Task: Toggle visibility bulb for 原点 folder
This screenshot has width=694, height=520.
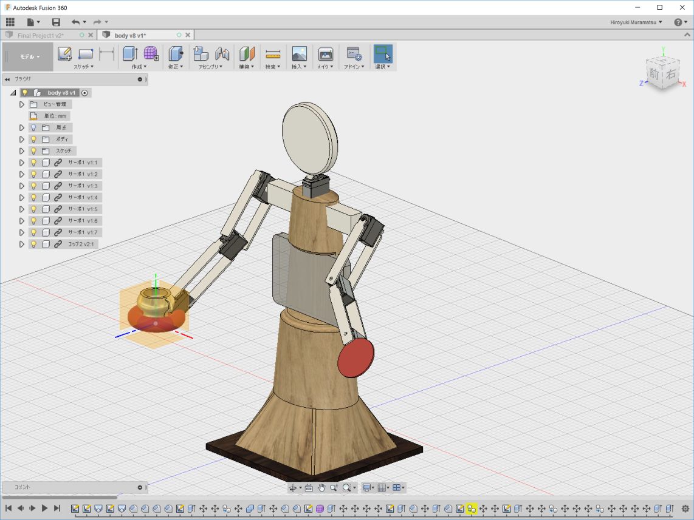Action: 33,127
